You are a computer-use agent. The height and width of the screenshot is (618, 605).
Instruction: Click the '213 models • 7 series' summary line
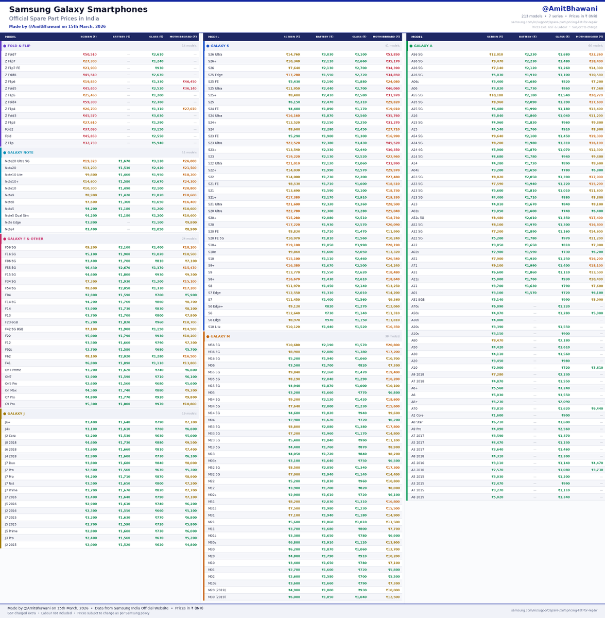560,16
